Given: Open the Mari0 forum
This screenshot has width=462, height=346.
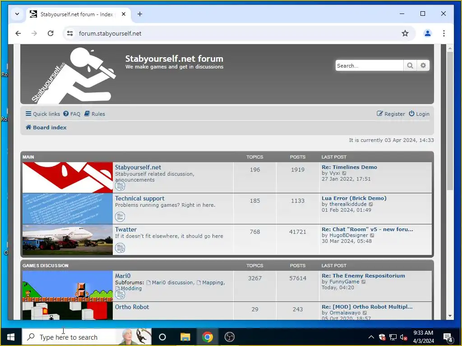Looking at the screenshot, I should pyautogui.click(x=123, y=276).
